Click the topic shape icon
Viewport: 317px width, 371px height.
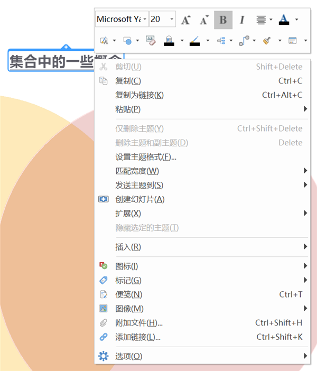(x=127, y=41)
